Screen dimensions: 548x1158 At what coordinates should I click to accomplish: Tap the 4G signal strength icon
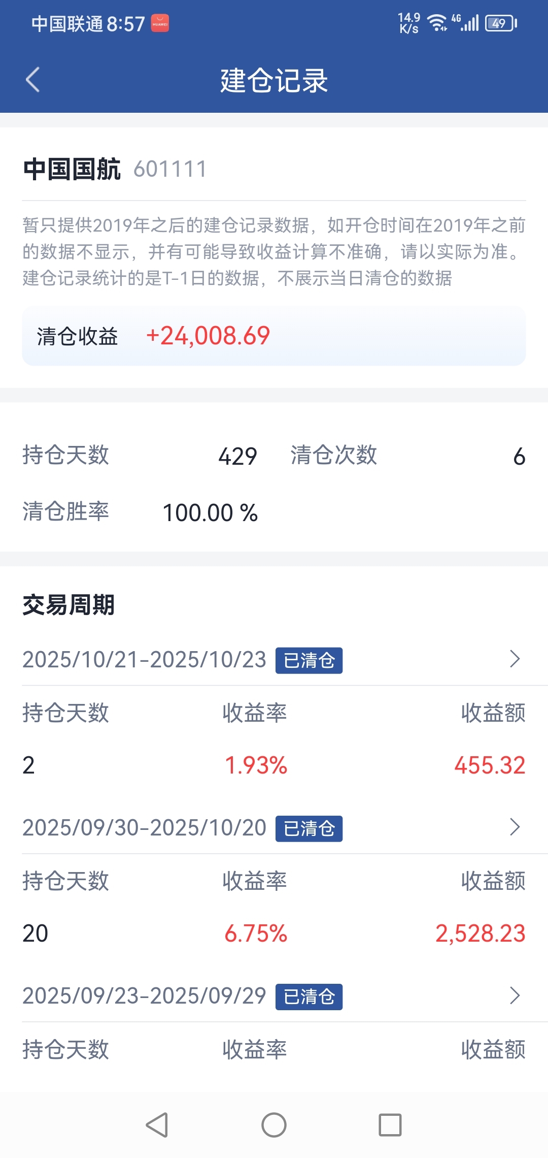pyautogui.click(x=465, y=23)
